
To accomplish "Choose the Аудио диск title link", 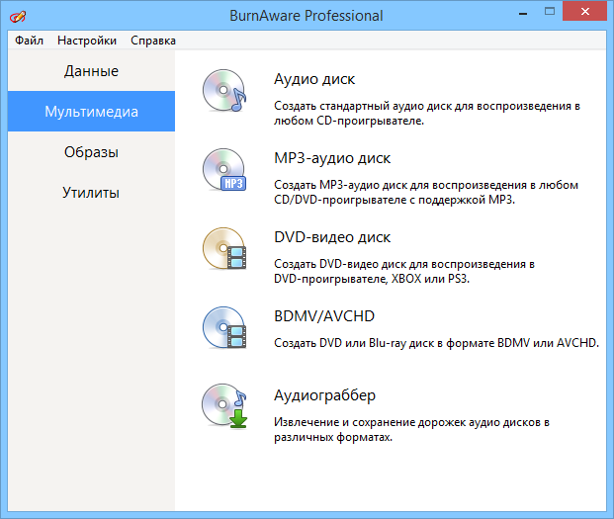I will (313, 79).
